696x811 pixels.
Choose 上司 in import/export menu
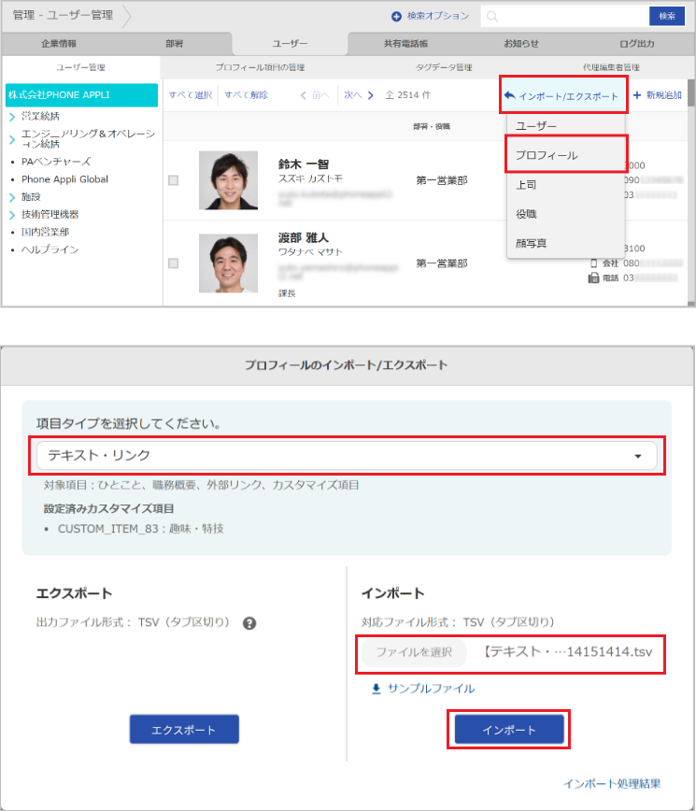[x=566, y=185]
